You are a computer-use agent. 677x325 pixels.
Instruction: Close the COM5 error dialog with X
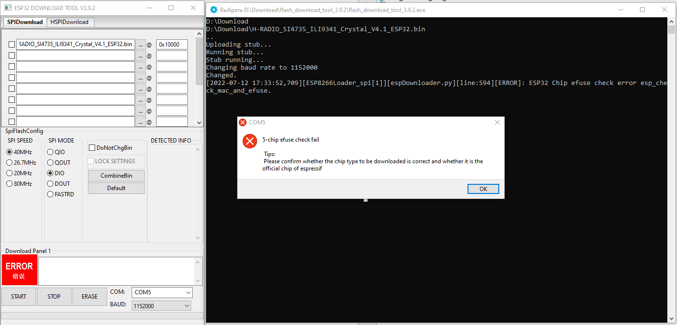click(497, 122)
